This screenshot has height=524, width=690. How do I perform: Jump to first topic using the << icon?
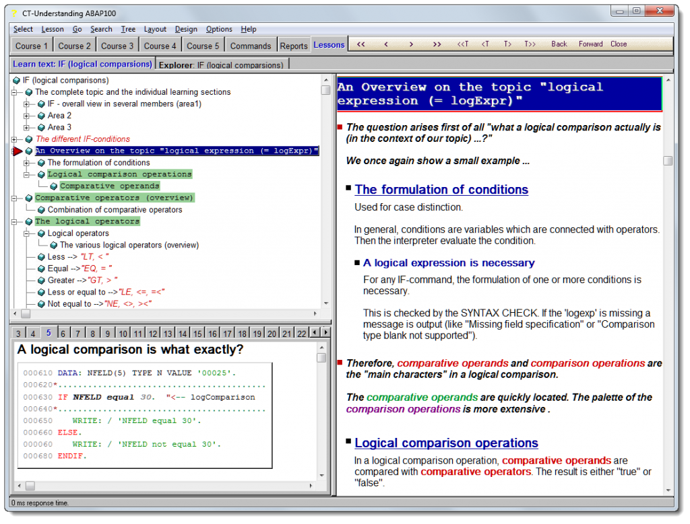pyautogui.click(x=360, y=44)
